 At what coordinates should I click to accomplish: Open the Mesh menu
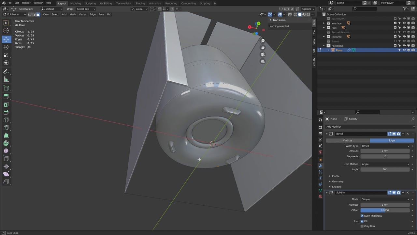pyautogui.click(x=73, y=14)
